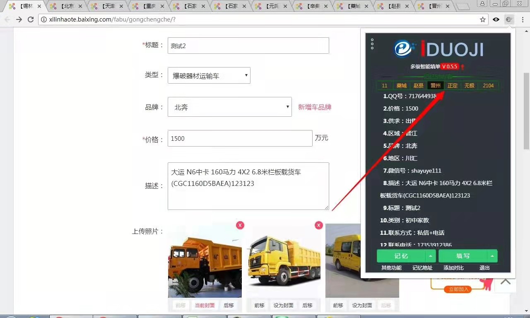Image resolution: width=530 pixels, height=318 pixels.
Task: Click the green 填写 button
Action: coord(463,256)
